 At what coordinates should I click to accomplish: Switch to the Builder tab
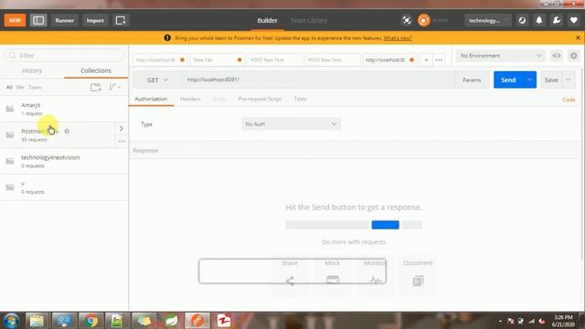[267, 20]
